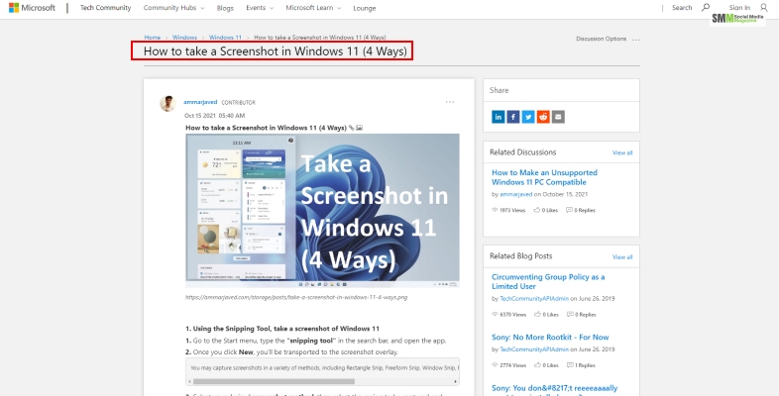Navigate to Windows 11 breadcrumb

tap(225, 38)
